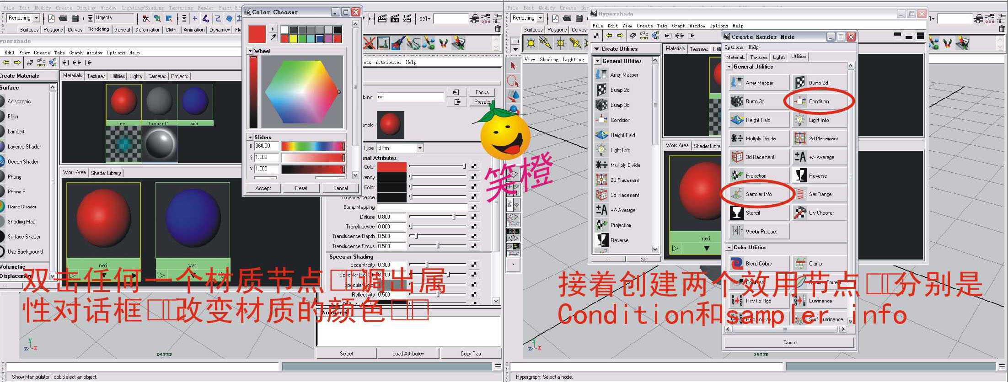Image resolution: width=1008 pixels, height=382 pixels.
Task: Create a Blend Colors node
Action: (759, 264)
